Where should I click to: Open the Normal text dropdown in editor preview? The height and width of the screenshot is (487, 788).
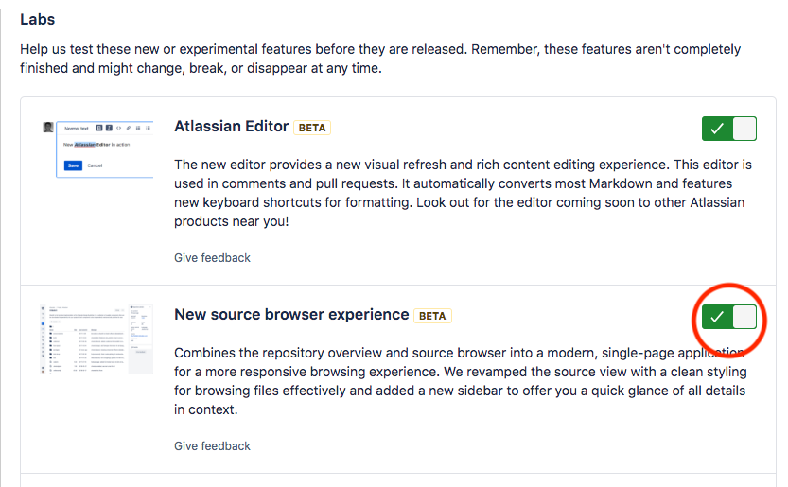point(77,129)
